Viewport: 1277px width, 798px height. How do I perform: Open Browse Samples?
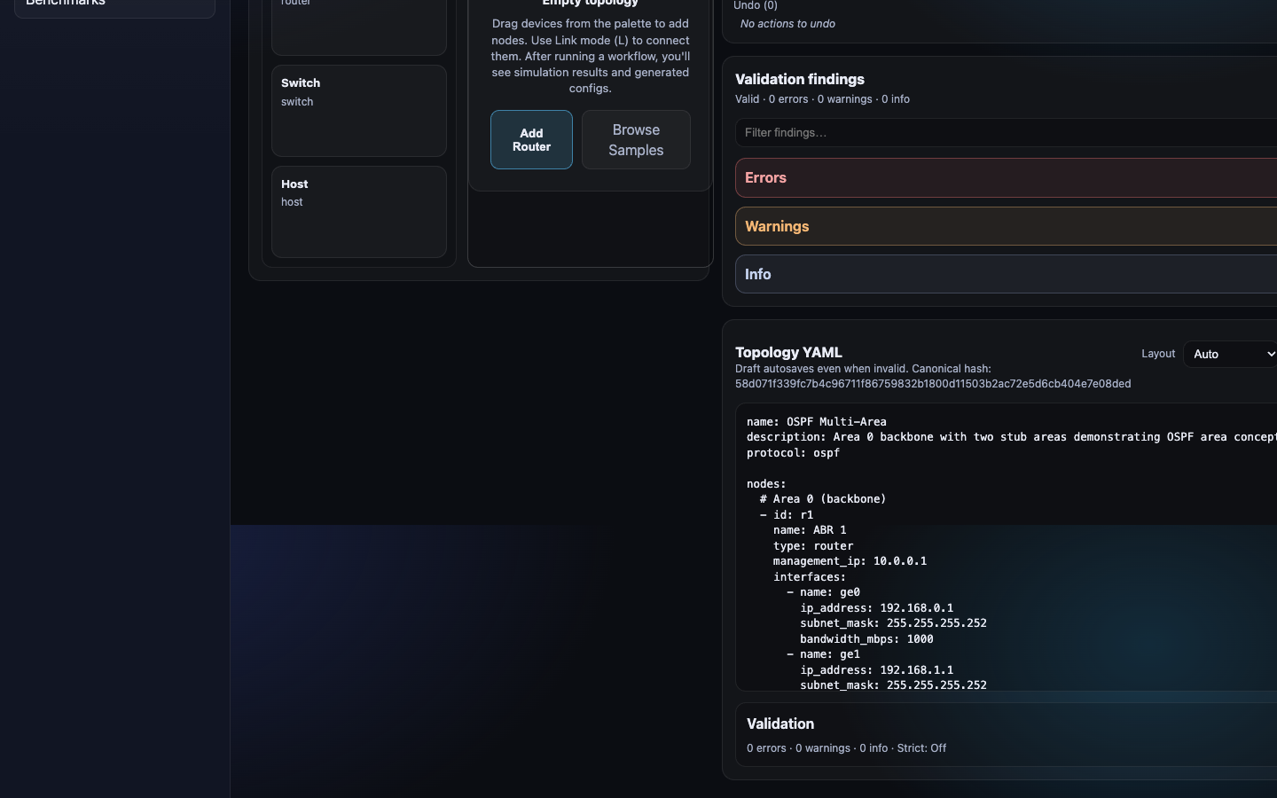pyautogui.click(x=636, y=139)
